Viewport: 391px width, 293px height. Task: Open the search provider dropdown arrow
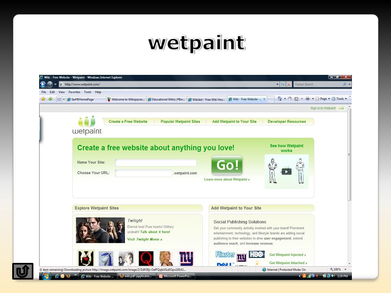point(349,84)
